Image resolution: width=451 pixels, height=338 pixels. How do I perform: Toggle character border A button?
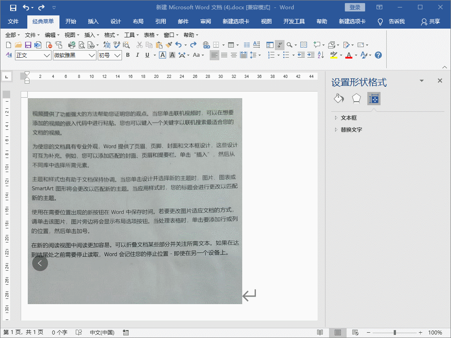[x=163, y=55]
